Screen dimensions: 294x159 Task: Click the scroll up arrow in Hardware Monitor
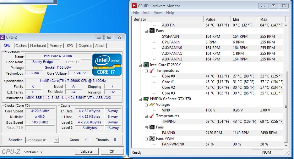tap(286, 25)
